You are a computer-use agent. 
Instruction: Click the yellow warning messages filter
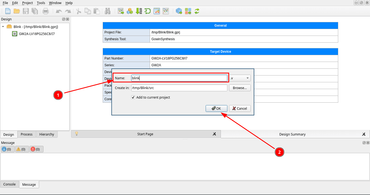[22, 149]
